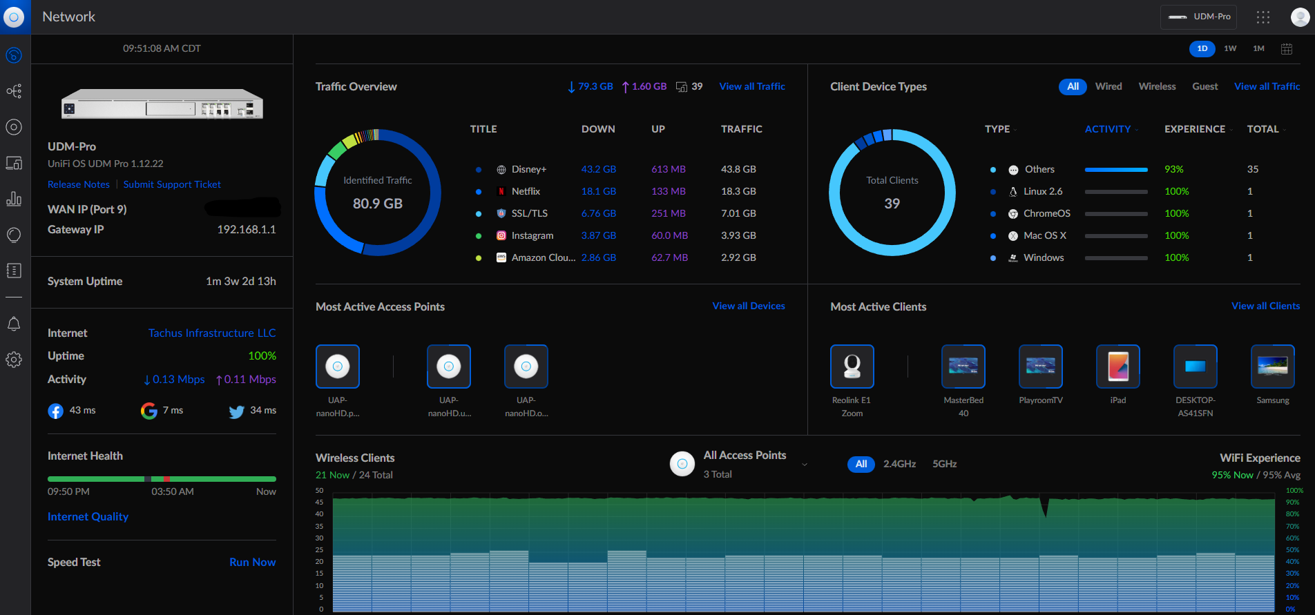Click the All Access Points icon
The image size is (1315, 615).
(x=682, y=464)
